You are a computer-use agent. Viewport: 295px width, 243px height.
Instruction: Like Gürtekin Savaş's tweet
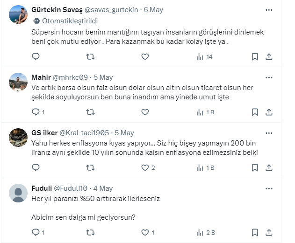click(x=145, y=56)
